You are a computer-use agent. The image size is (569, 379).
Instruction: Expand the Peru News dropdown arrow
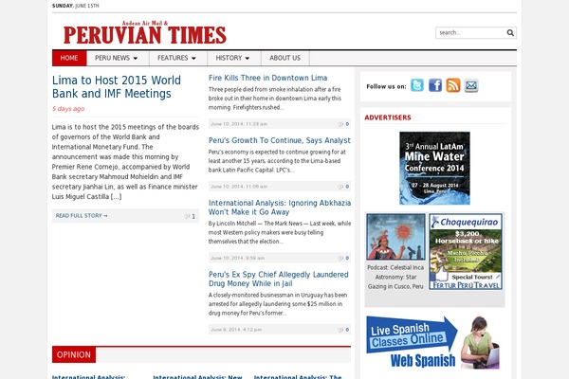tap(136, 59)
